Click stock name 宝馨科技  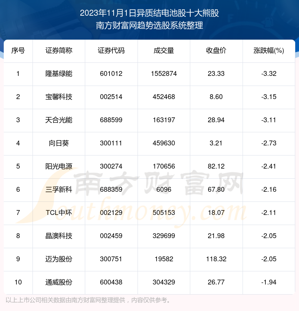click(x=59, y=97)
